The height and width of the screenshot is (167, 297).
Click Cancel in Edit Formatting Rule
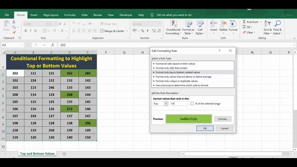pos(225,128)
